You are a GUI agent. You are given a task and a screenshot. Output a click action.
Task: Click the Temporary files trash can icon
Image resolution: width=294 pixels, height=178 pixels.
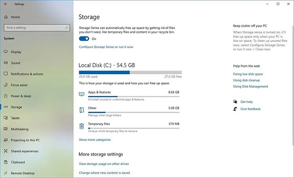point(82,126)
